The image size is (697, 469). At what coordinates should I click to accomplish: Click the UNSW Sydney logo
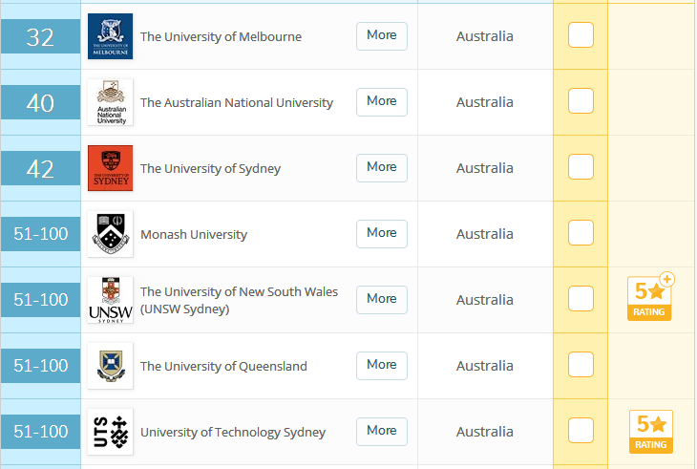click(x=110, y=300)
